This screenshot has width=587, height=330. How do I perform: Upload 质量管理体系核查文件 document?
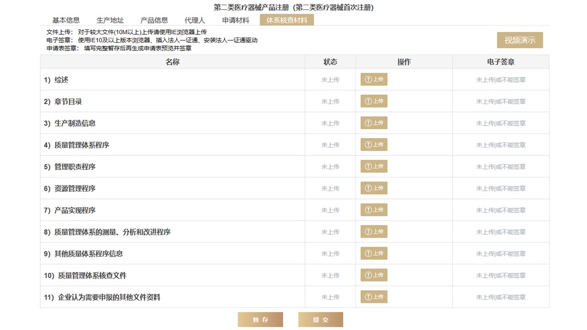click(373, 275)
